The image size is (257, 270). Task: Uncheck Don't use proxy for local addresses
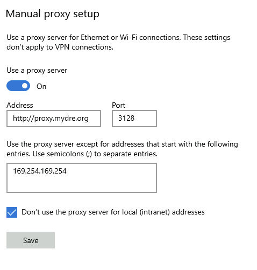[12, 212]
